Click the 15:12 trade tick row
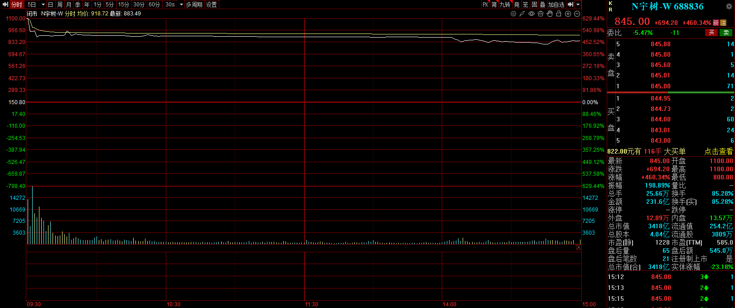 (671, 277)
